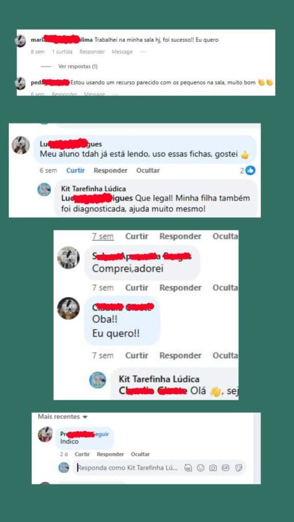Click Responder under the 'Comprei,adorei' comment

pyautogui.click(x=180, y=288)
